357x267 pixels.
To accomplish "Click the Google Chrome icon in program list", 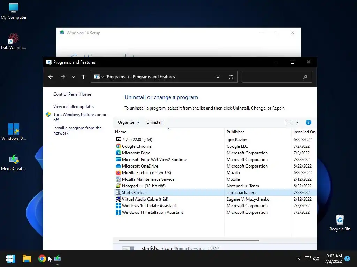I will pyautogui.click(x=118, y=146).
